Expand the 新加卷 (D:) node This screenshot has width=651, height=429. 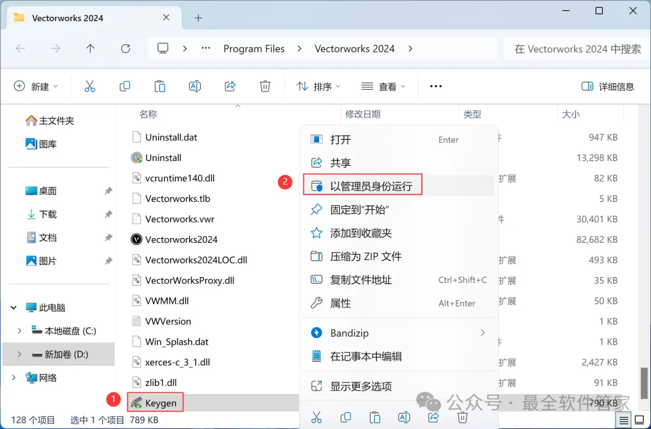click(19, 354)
